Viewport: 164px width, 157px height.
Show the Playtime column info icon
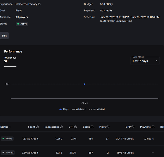click(153, 127)
